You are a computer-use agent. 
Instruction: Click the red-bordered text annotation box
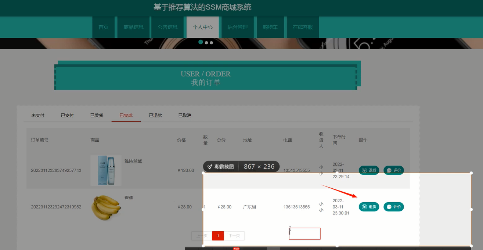point(304,233)
